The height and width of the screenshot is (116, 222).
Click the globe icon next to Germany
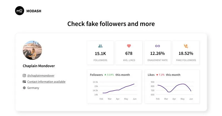click(24, 88)
